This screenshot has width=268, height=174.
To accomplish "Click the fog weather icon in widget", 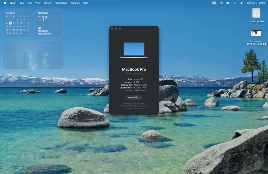I will (40, 28).
